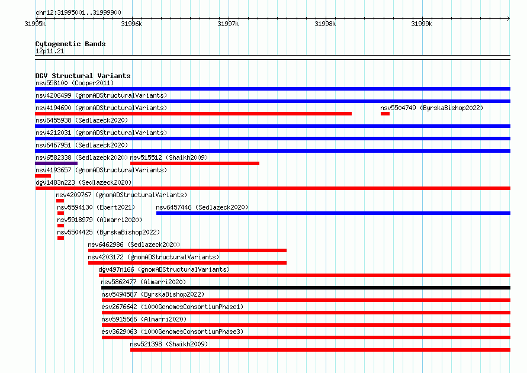Open nsv5915666 (Almarri2020) label
Viewport: 527px width, 373px height.
click(x=144, y=319)
